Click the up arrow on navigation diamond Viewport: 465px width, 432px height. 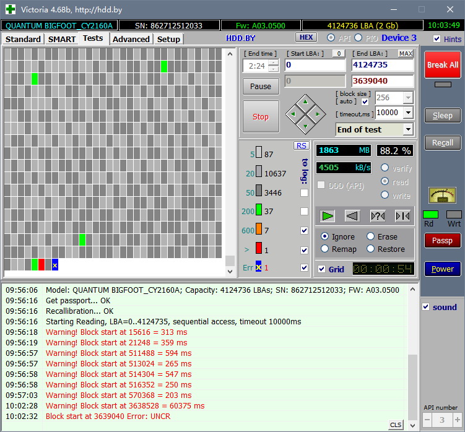pos(304,102)
